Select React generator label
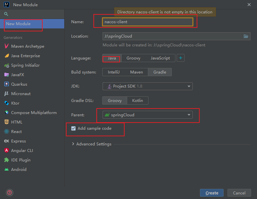This screenshot has height=199, width=257. point(16,132)
